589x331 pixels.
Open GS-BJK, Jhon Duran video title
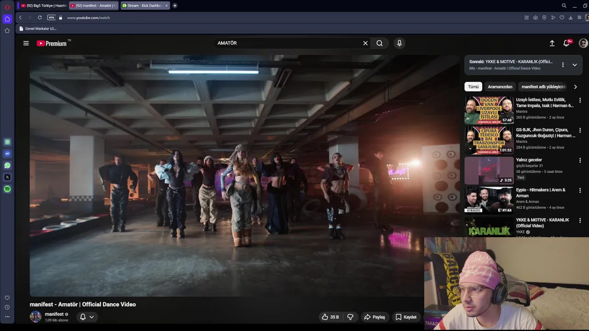click(546, 132)
